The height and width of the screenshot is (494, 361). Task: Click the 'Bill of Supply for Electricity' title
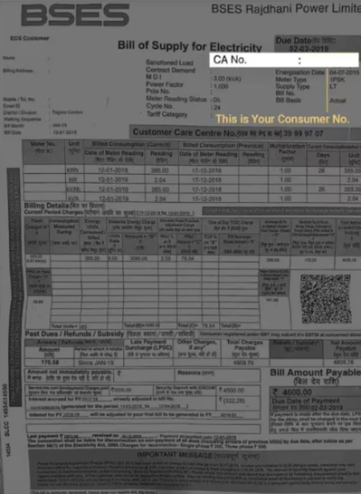click(x=190, y=46)
